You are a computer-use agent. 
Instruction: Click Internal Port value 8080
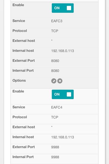(55, 71)
